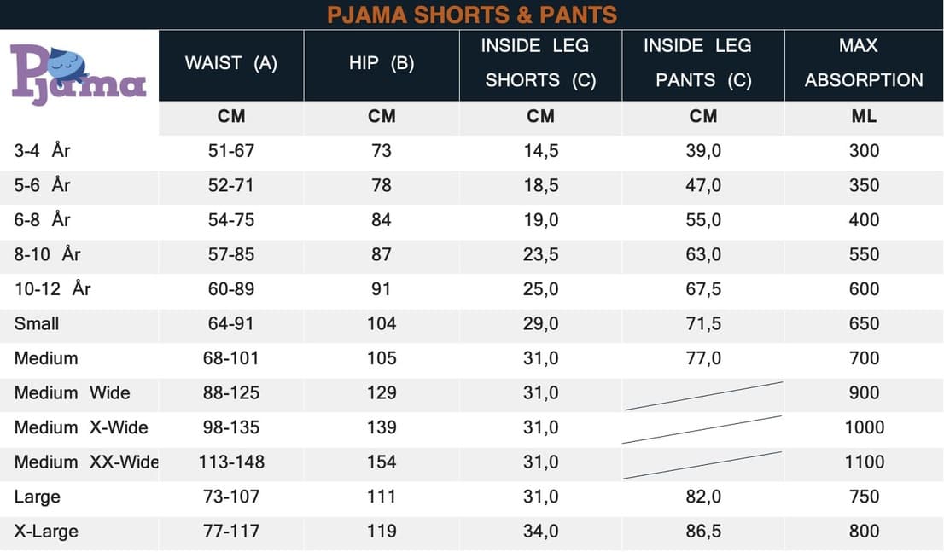Click the X-Large size label
Image resolution: width=944 pixels, height=552 pixels.
point(46,532)
